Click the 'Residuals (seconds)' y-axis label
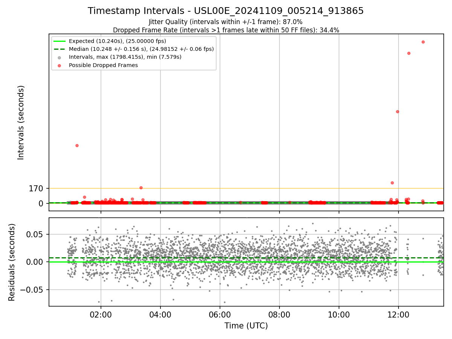Viewport: 452px width, 339px height. click(12, 262)
